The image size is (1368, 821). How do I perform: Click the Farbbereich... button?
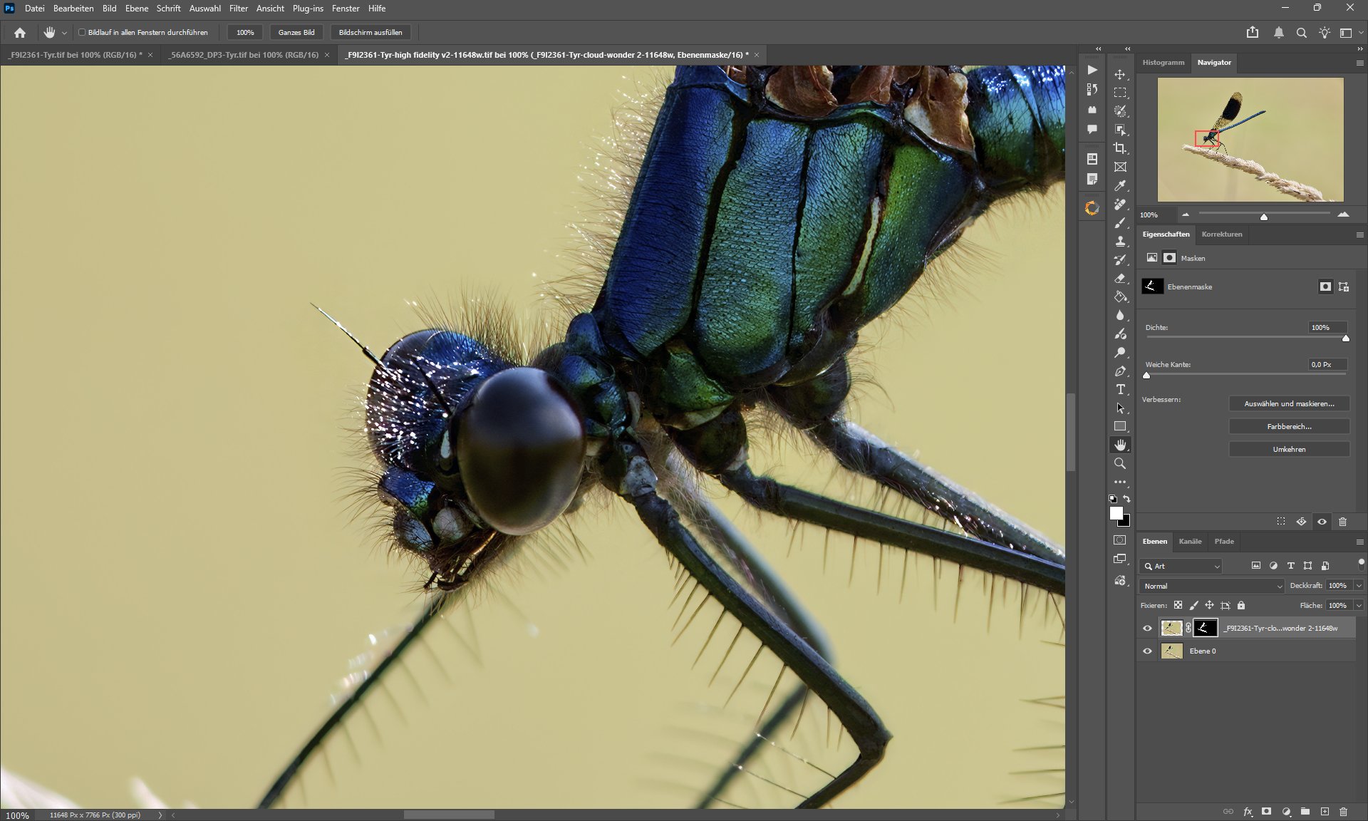[x=1289, y=426]
